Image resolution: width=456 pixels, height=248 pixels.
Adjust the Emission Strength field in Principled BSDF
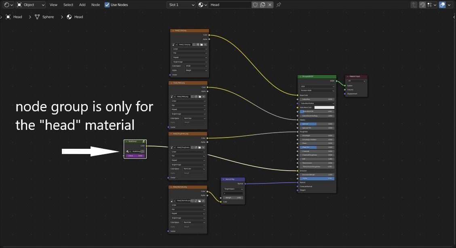pos(317,175)
